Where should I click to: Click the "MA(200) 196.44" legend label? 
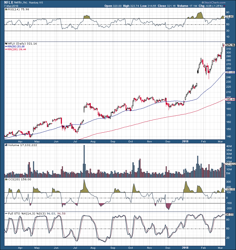[x=17, y=49]
